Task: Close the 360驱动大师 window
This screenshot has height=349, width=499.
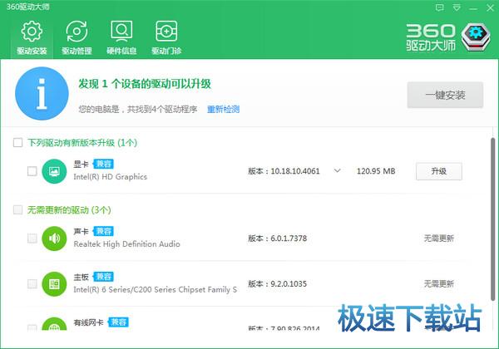Action: click(x=491, y=8)
